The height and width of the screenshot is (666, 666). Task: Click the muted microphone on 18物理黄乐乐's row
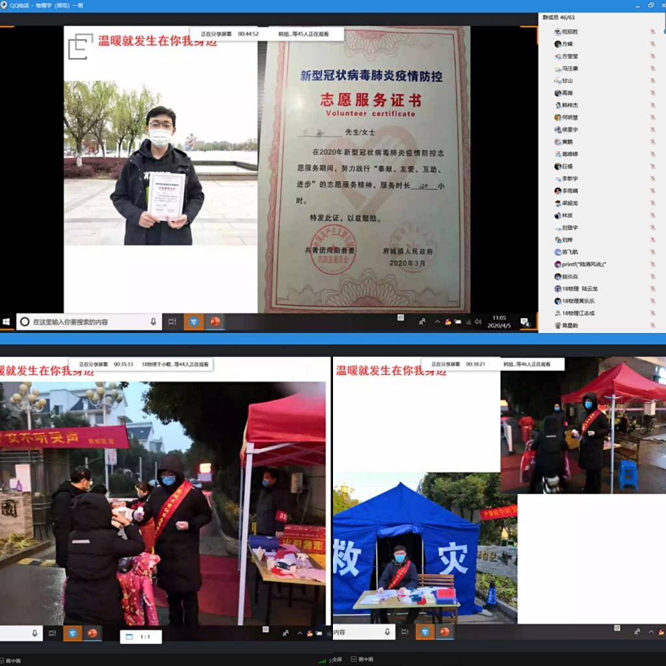[652, 301]
